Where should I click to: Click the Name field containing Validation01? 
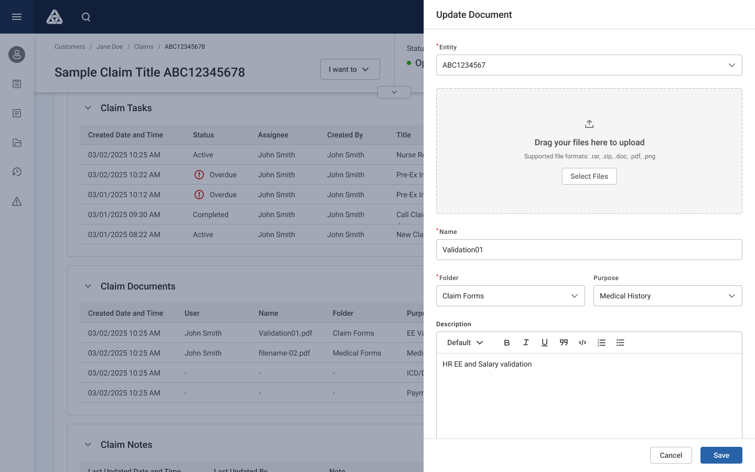coord(589,250)
